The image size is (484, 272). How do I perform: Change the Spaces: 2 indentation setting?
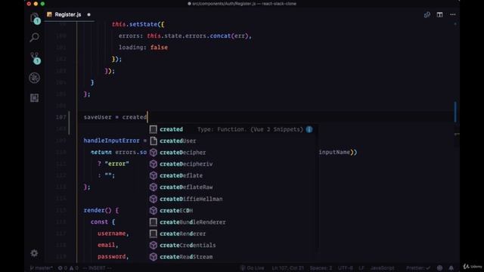(321, 268)
